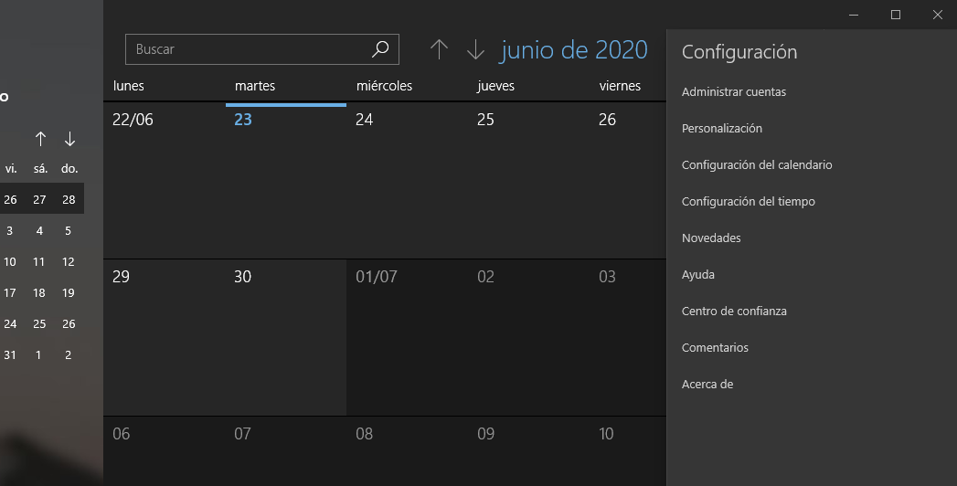The width and height of the screenshot is (957, 486).
Task: Click the search magnifier icon
Action: pyautogui.click(x=380, y=48)
